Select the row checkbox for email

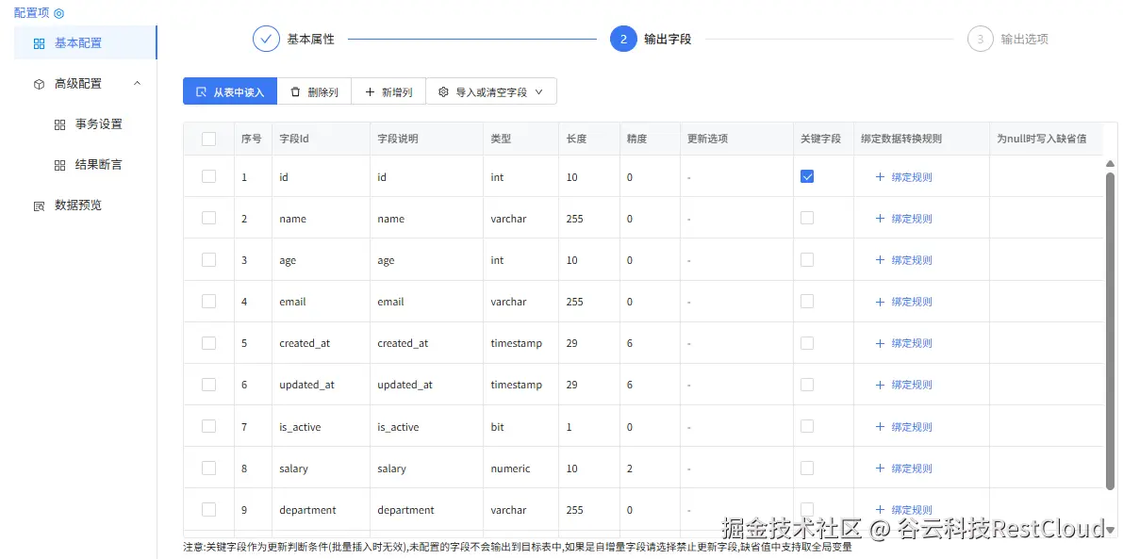click(x=208, y=302)
